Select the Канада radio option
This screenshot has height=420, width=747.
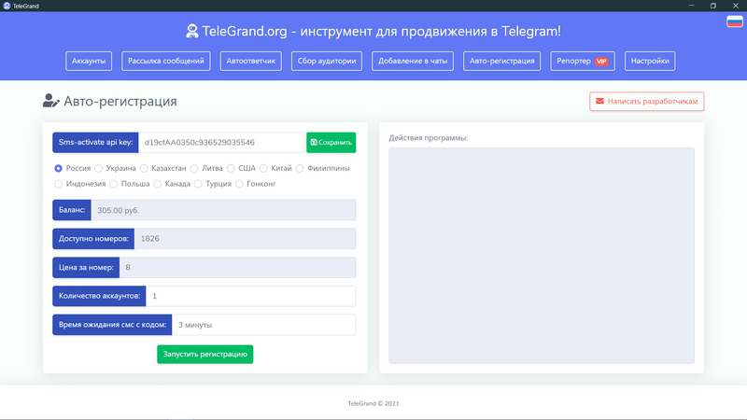[157, 184]
